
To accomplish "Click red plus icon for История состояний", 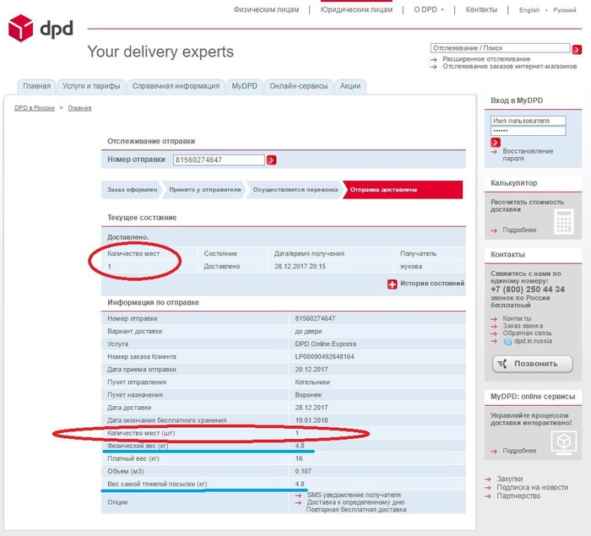I will coord(392,284).
